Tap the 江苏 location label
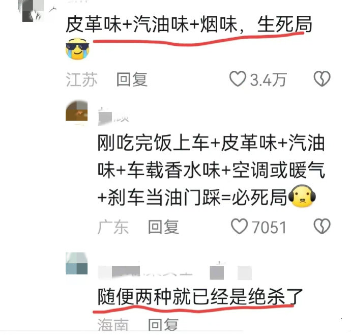Image resolution: width=351 pixels, height=335 pixels. pos(81,79)
